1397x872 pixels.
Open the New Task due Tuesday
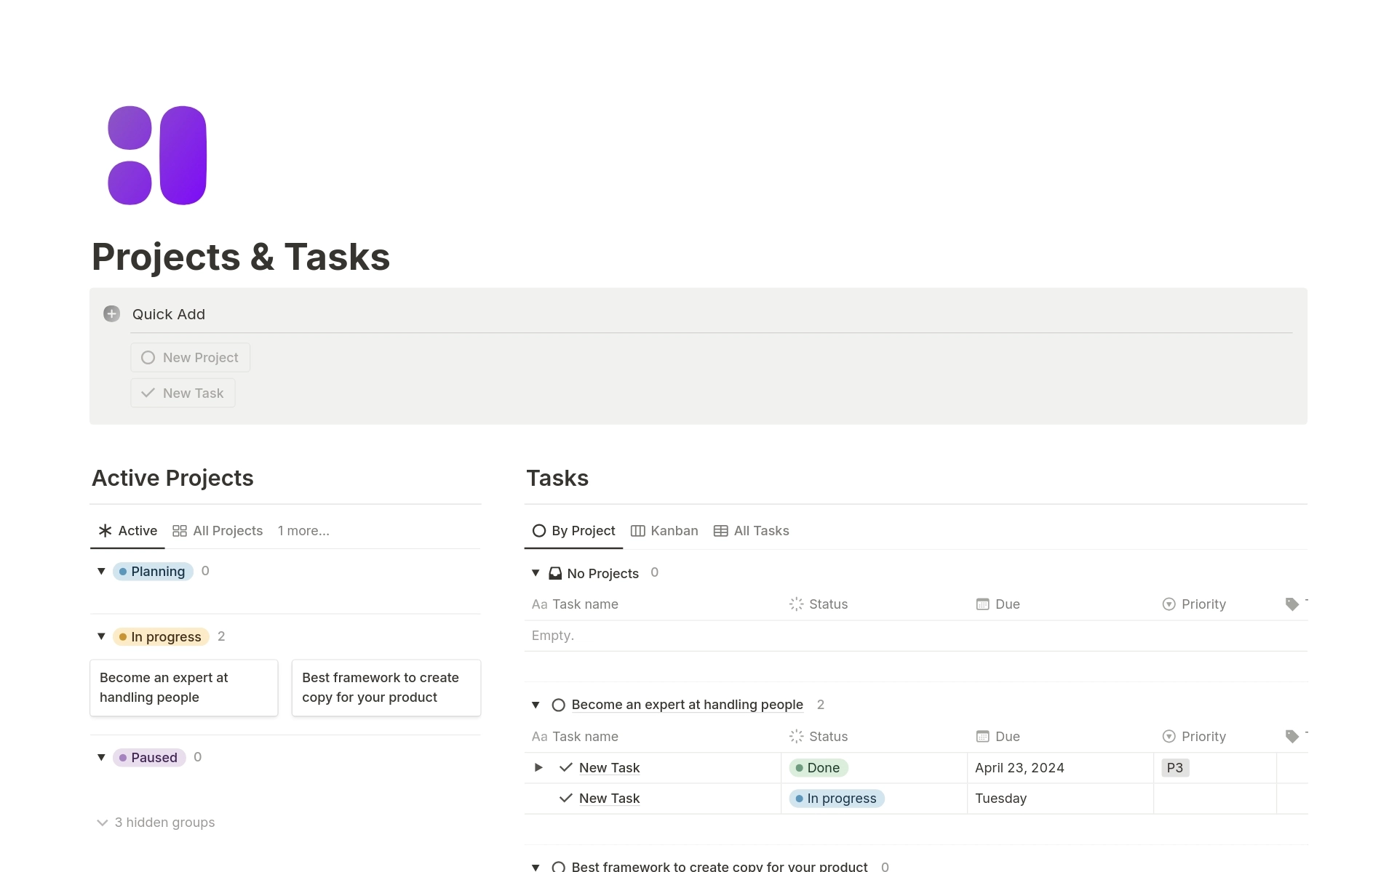(609, 799)
